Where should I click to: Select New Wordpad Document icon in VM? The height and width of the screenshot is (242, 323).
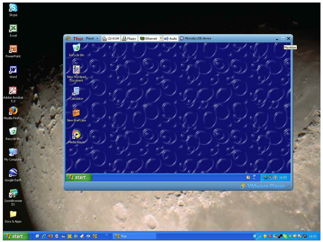tap(76, 74)
